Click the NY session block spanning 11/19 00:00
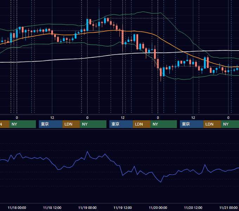The height and width of the screenshot is (211, 239). pos(93,124)
